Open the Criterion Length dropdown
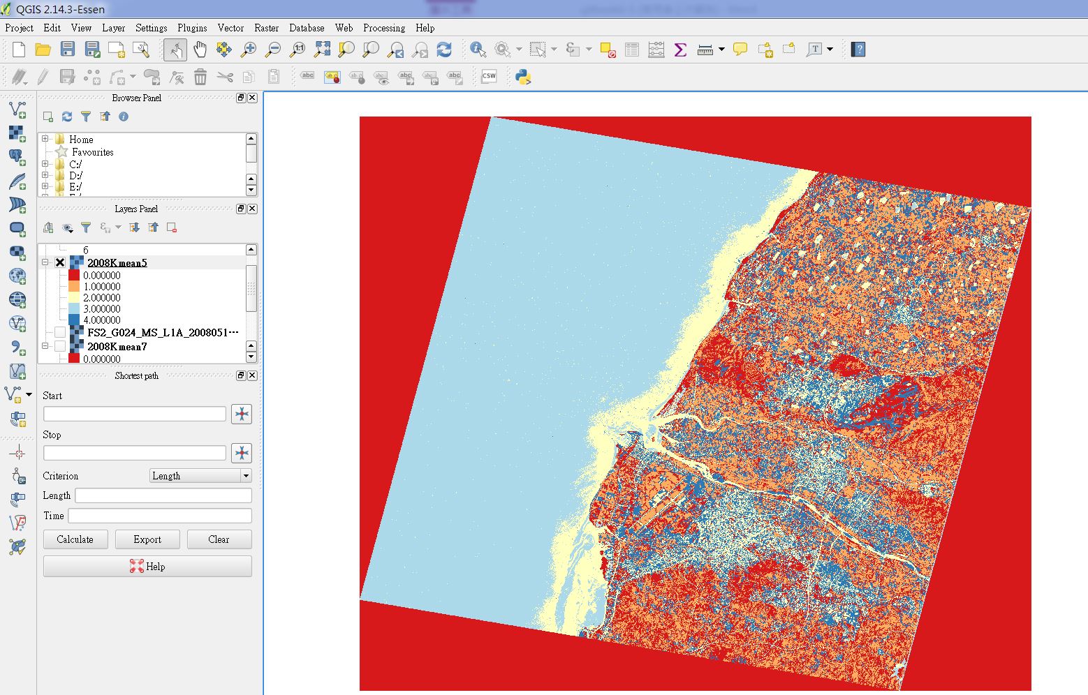Screen dimensions: 1088x695 (200, 476)
